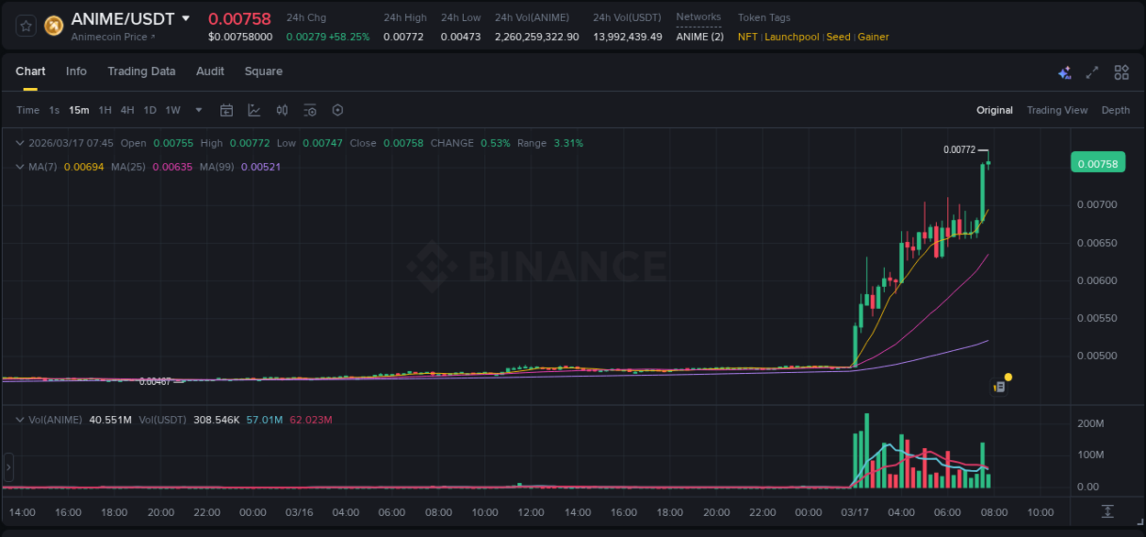Switch to the Trading Data tab
The width and height of the screenshot is (1146, 537).
[x=141, y=71]
